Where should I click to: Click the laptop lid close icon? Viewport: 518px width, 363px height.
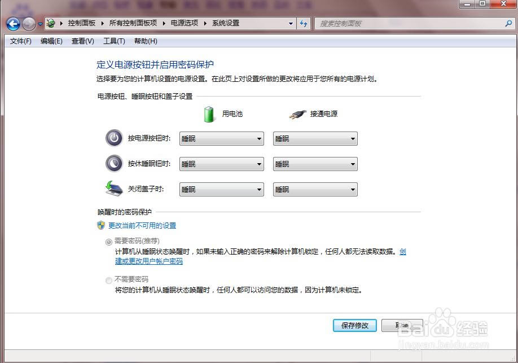[x=114, y=189]
